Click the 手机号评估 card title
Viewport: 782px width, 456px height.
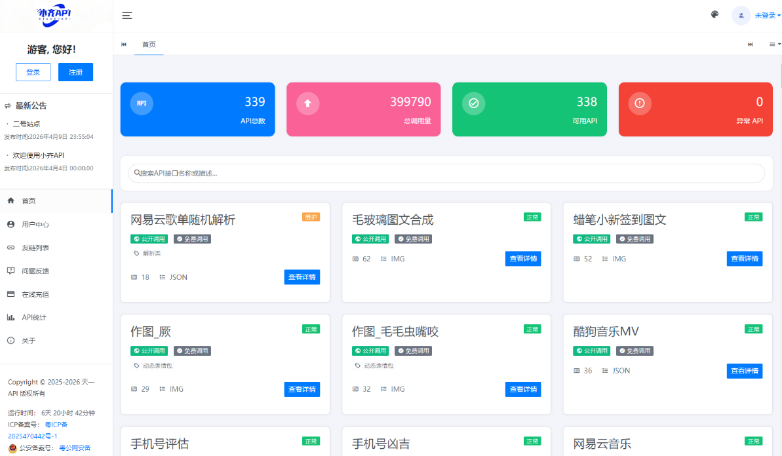159,444
